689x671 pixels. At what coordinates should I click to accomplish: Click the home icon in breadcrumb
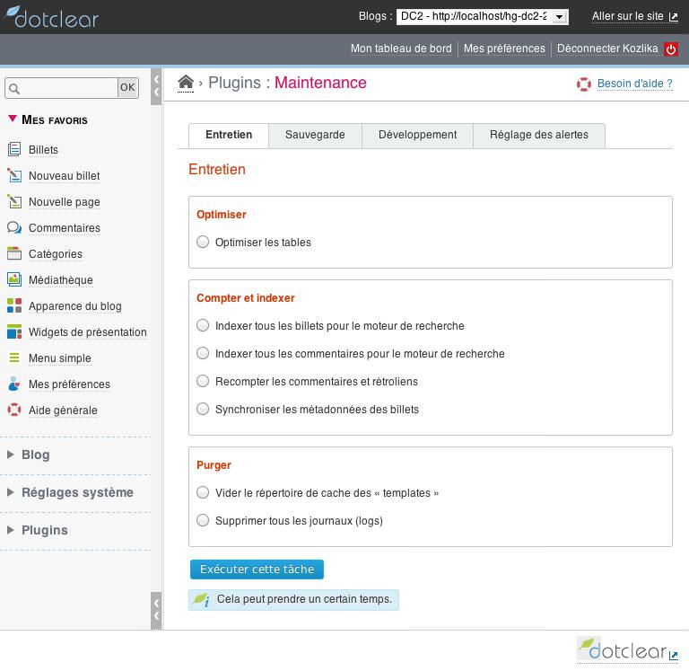tap(186, 83)
